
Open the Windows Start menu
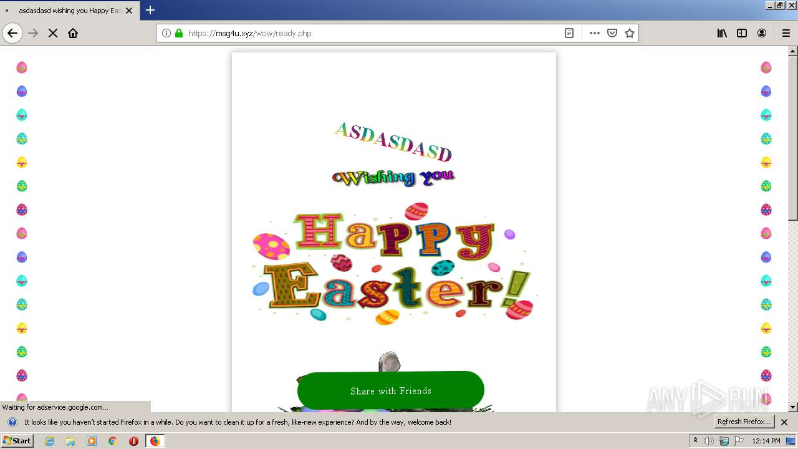(17, 441)
